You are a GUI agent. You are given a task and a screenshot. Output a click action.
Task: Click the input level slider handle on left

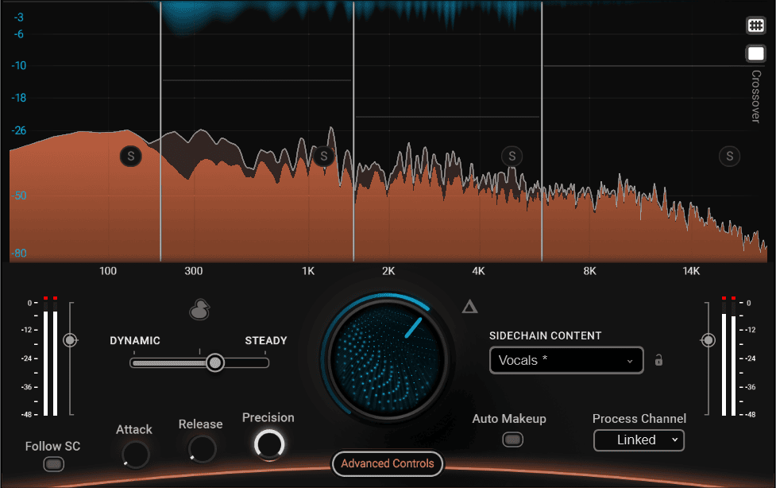[70, 340]
